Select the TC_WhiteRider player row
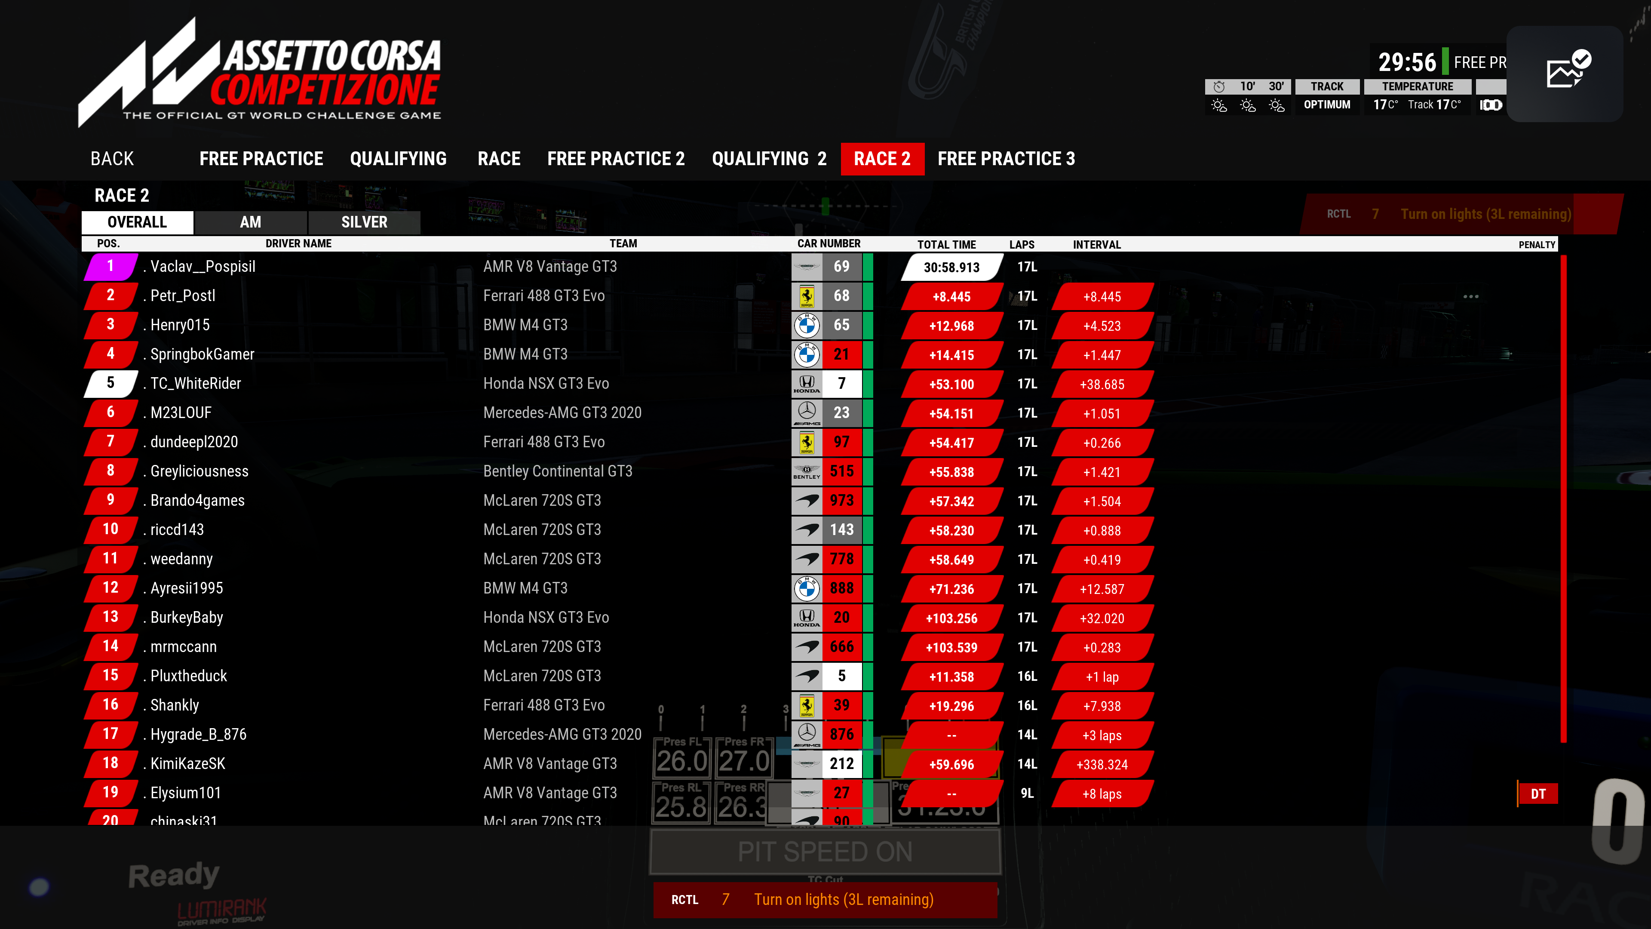The width and height of the screenshot is (1651, 929). point(820,383)
